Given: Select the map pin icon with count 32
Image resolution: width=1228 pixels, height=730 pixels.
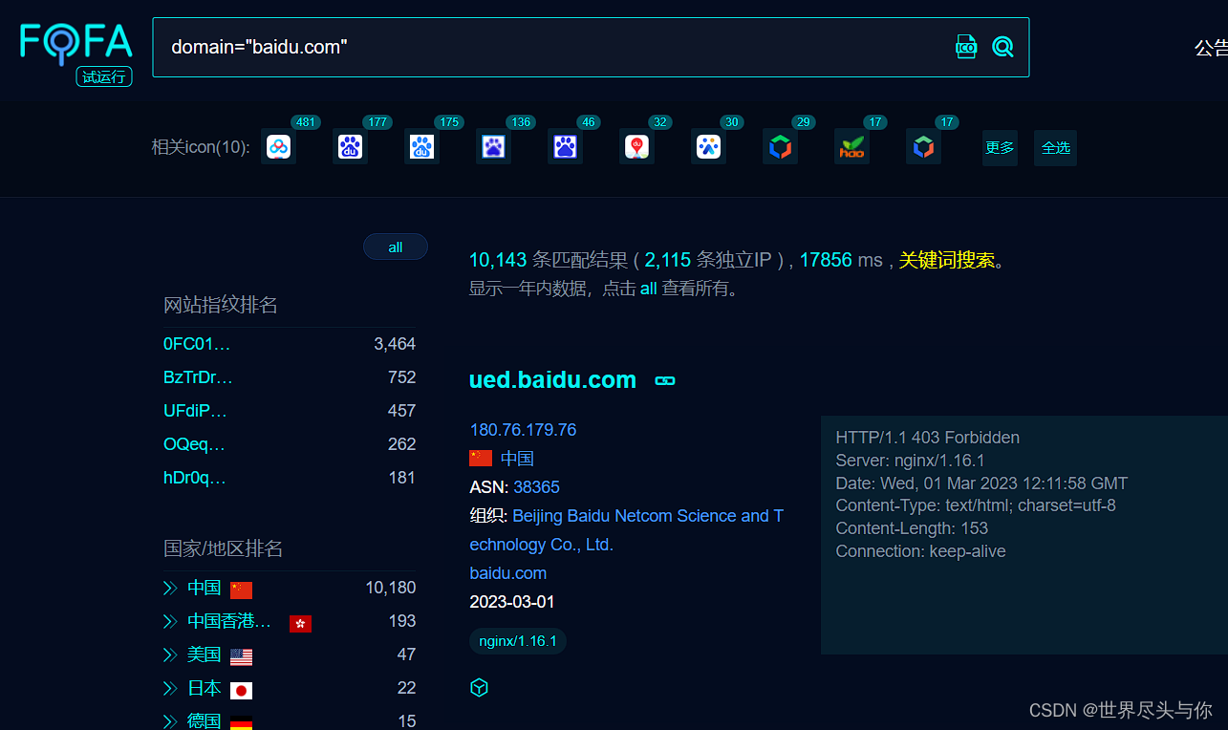Looking at the screenshot, I should (x=636, y=147).
